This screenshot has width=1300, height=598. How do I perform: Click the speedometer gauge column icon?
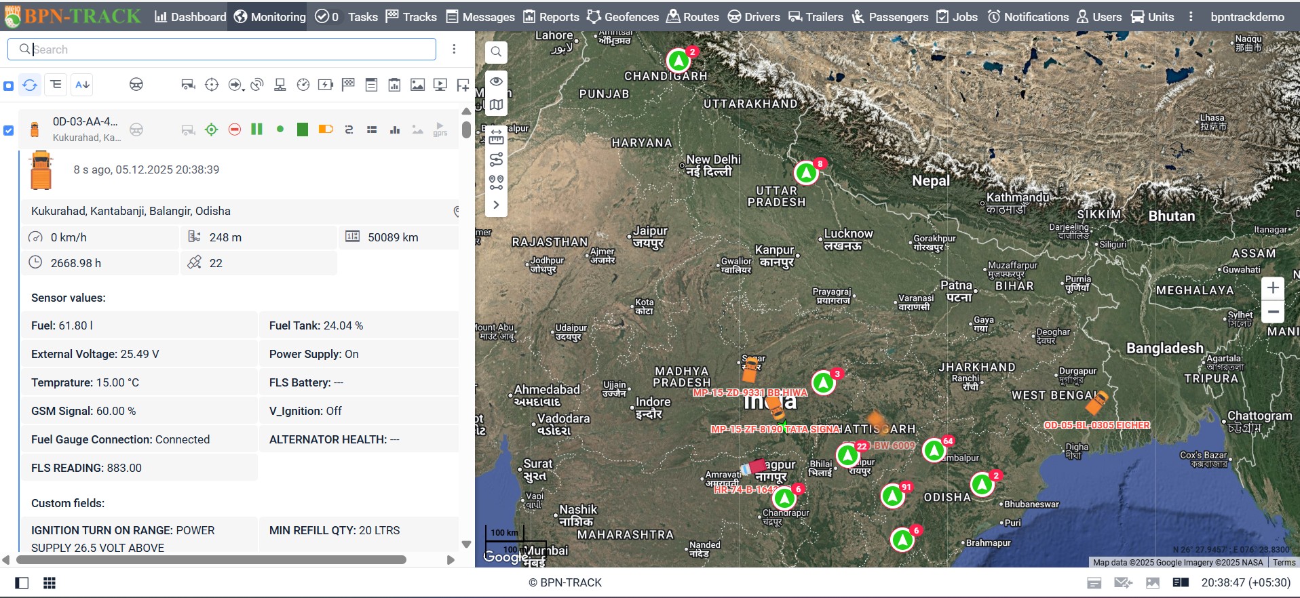pos(303,85)
